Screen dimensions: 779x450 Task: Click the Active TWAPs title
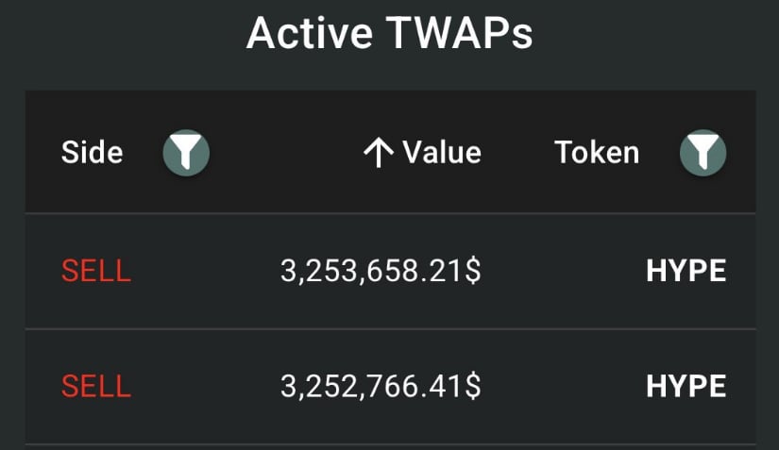[389, 33]
